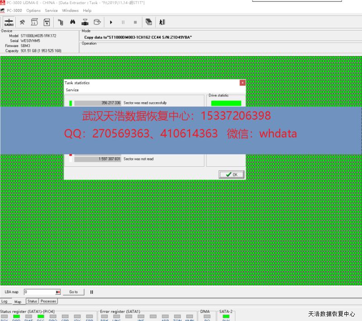The height and width of the screenshot is (321, 362).
Task: Click the disk stack toolbar icon
Action: (x=85, y=22)
